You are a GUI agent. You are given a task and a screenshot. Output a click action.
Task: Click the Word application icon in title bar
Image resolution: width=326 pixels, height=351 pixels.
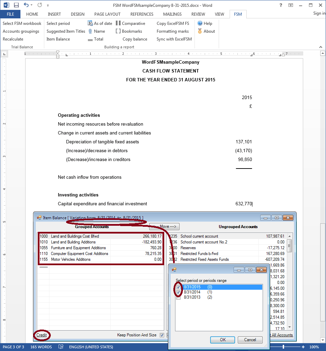click(x=6, y=5)
